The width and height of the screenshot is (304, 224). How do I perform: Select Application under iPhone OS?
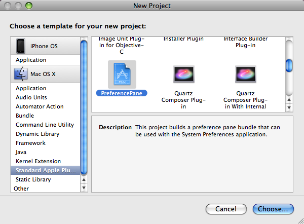pyautogui.click(x=31, y=60)
